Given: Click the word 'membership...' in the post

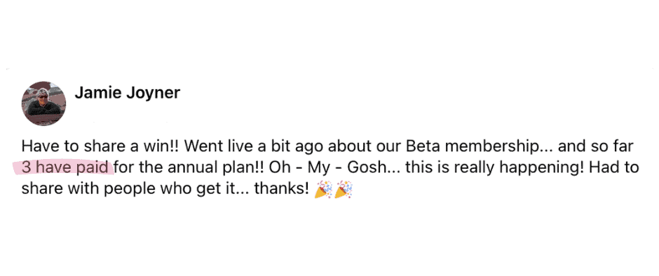Looking at the screenshot, I should point(498,147).
